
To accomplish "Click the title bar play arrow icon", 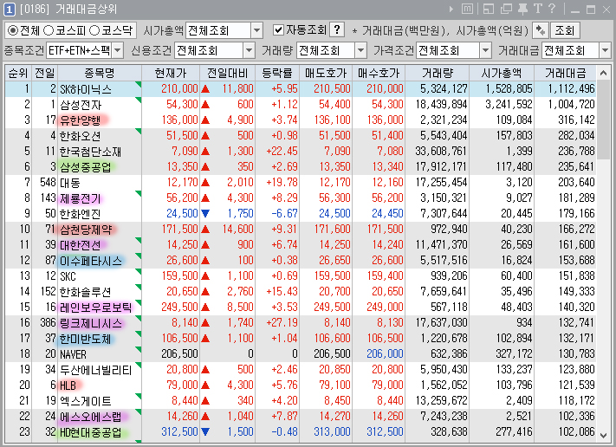I will pos(451,9).
